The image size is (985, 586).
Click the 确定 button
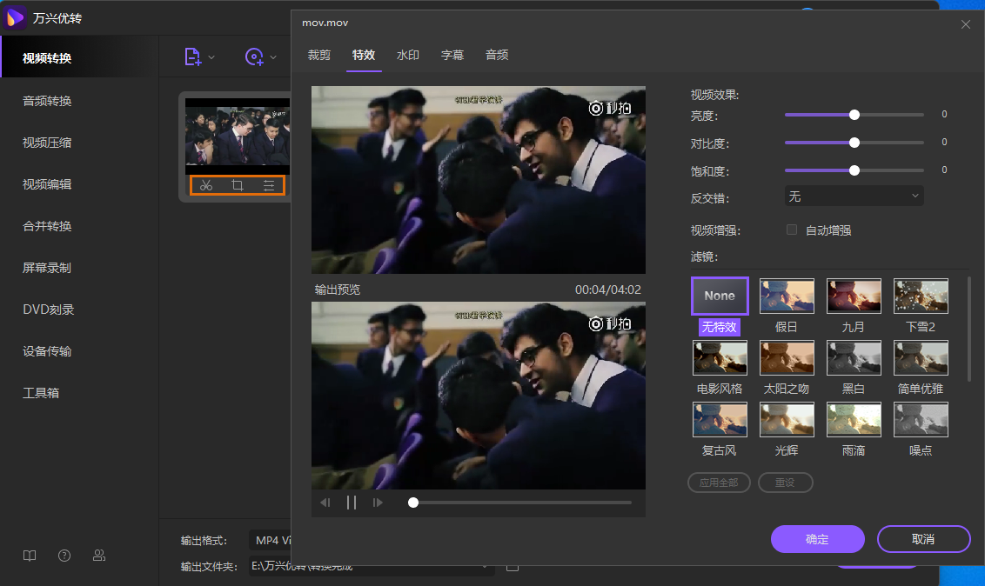click(x=817, y=539)
